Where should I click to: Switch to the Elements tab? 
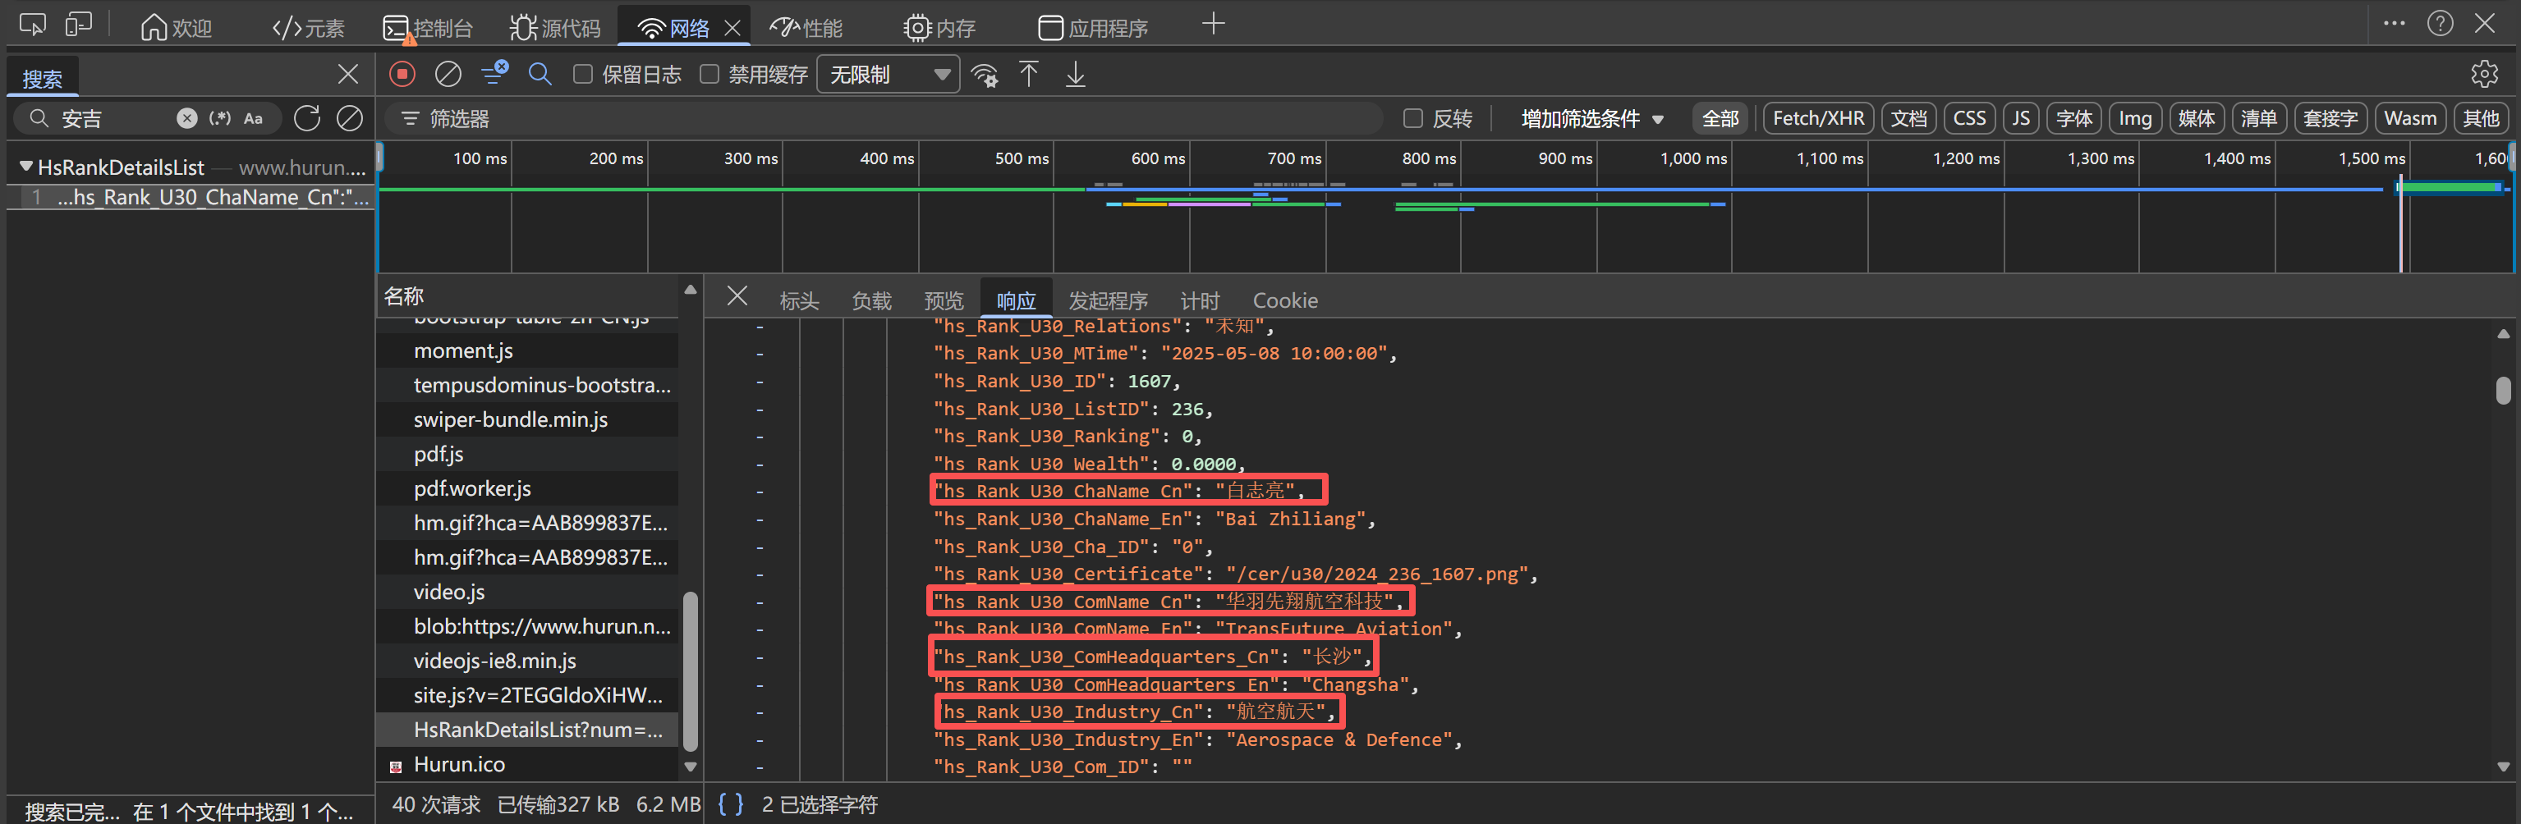click(308, 29)
